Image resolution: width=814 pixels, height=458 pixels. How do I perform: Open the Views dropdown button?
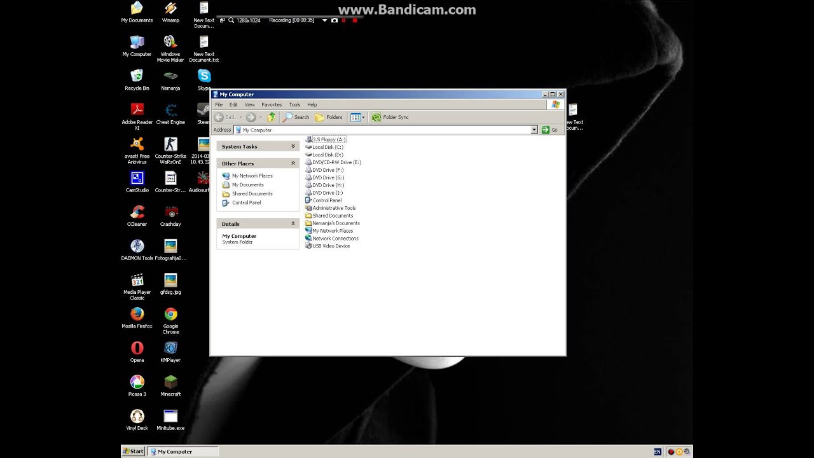click(357, 117)
